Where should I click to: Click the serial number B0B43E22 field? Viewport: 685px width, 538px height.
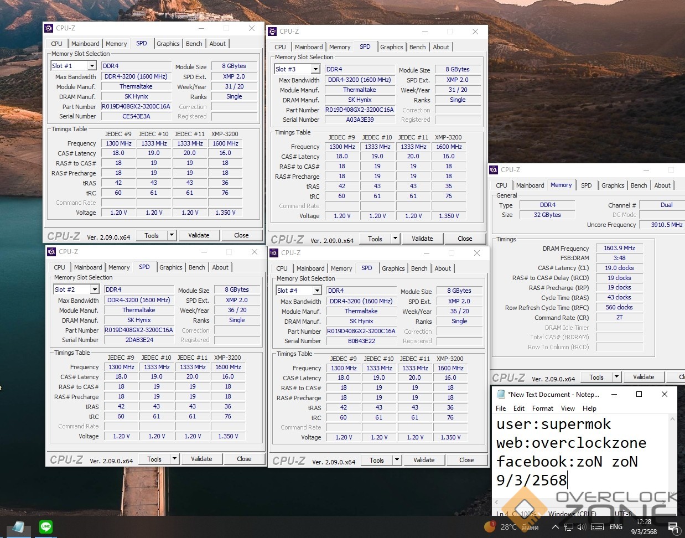[x=361, y=341]
